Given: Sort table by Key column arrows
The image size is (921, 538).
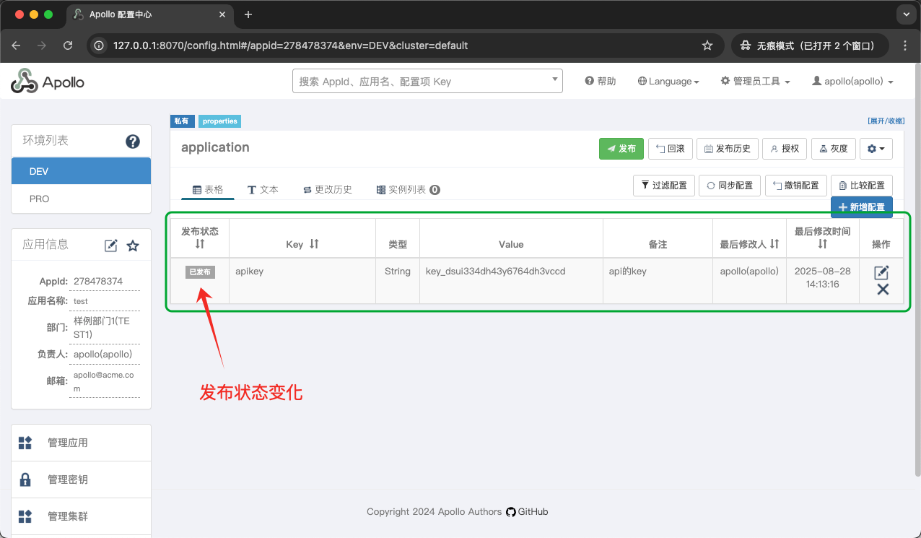Looking at the screenshot, I should tap(314, 244).
